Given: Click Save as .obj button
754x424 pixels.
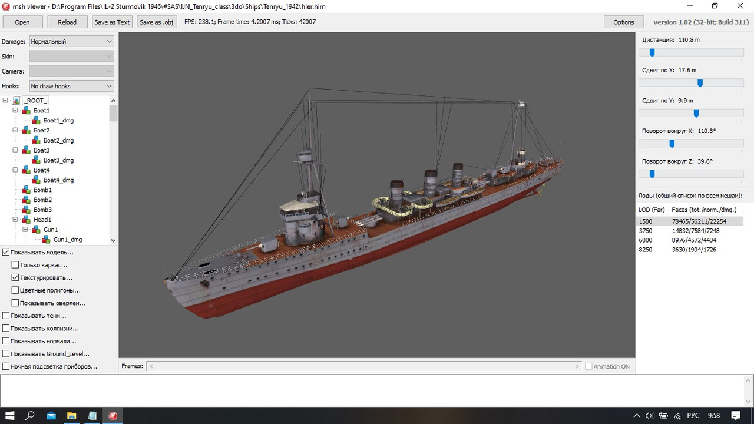Looking at the screenshot, I should 157,22.
